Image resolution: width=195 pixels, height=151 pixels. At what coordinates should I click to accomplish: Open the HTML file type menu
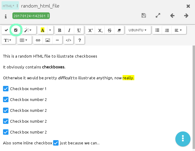point(10,6)
